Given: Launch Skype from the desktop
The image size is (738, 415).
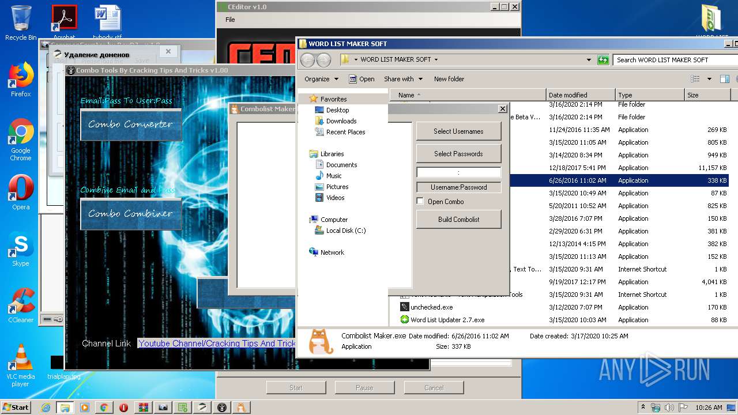Looking at the screenshot, I should click(21, 249).
